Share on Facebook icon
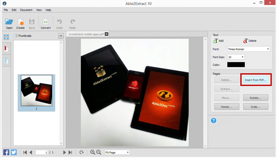Viewport: 277px width, 158px height. click(6, 152)
